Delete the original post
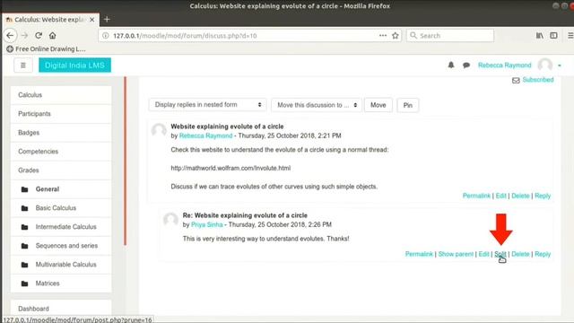The width and height of the screenshot is (574, 323). 520,196
